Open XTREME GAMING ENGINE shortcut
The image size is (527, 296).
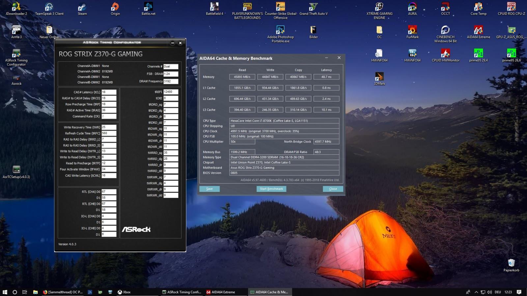point(379,11)
